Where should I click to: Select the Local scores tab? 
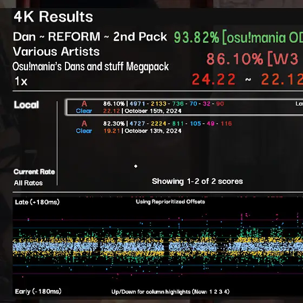[27, 105]
